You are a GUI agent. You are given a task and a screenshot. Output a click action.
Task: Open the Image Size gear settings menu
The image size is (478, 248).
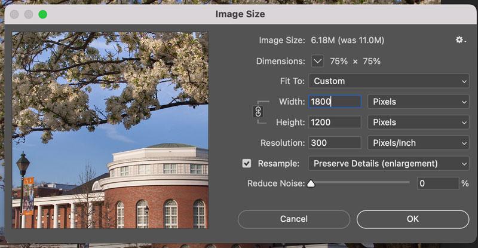coord(460,40)
